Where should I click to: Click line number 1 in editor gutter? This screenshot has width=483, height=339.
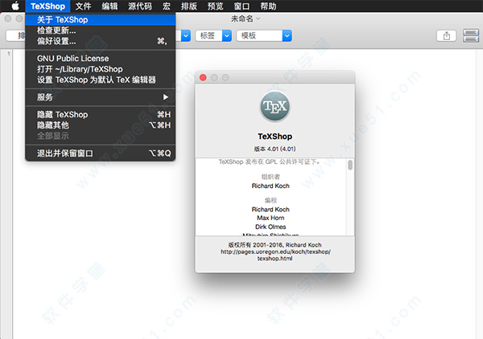point(9,54)
